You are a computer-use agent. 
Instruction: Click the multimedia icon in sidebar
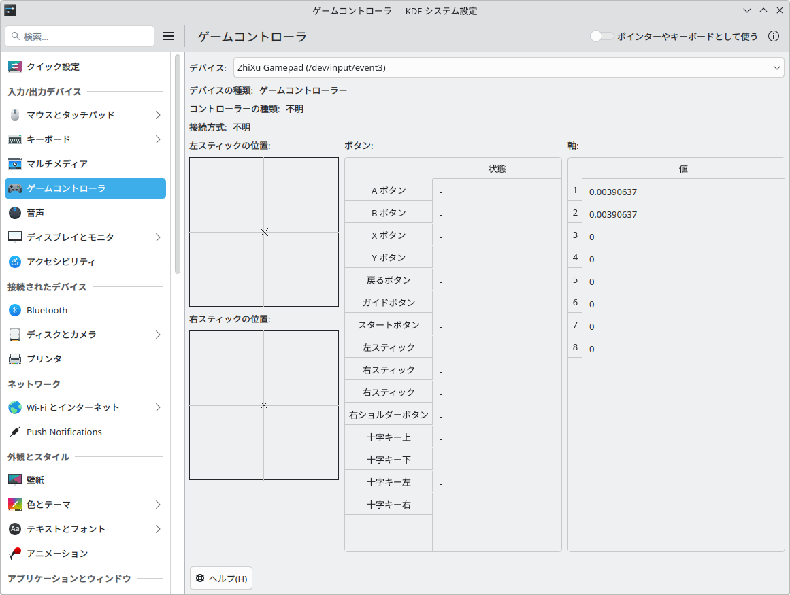click(15, 164)
